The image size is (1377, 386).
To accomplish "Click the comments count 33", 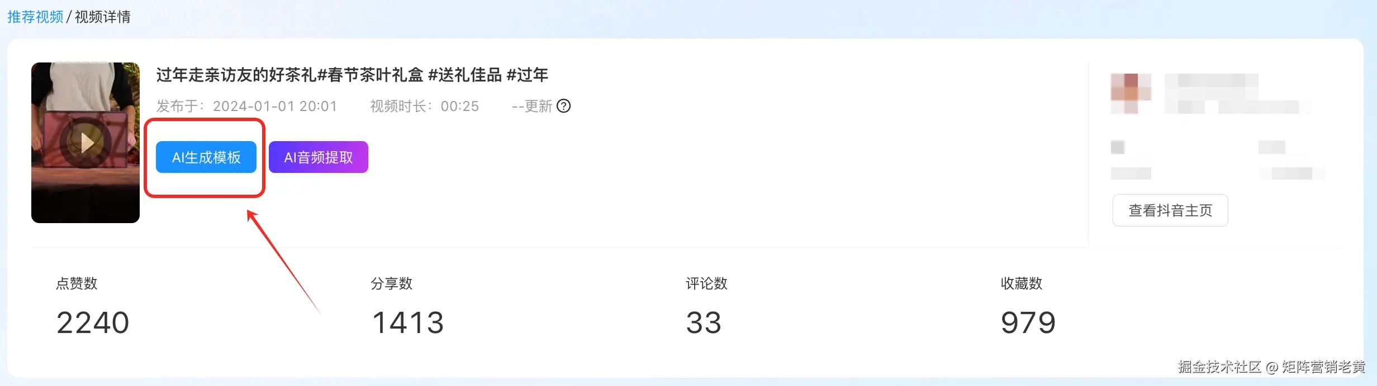I will click(x=704, y=322).
